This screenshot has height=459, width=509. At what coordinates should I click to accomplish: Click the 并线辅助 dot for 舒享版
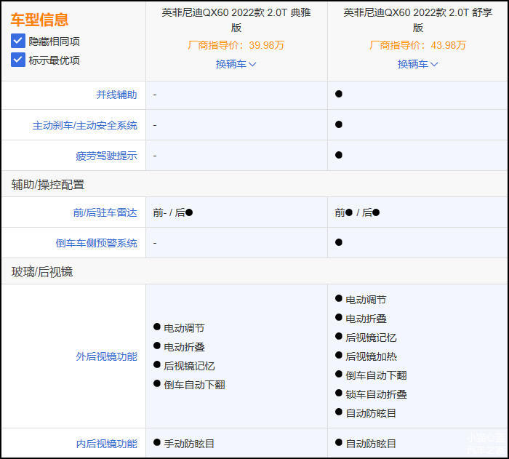pyautogui.click(x=339, y=94)
